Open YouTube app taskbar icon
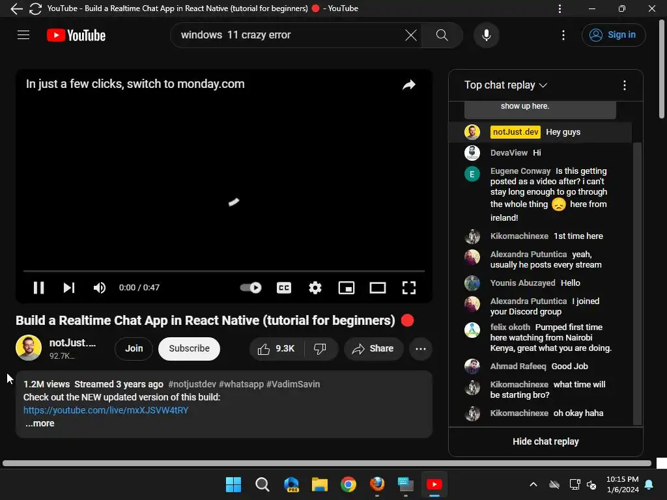Screen dimensions: 667x500 (434, 484)
